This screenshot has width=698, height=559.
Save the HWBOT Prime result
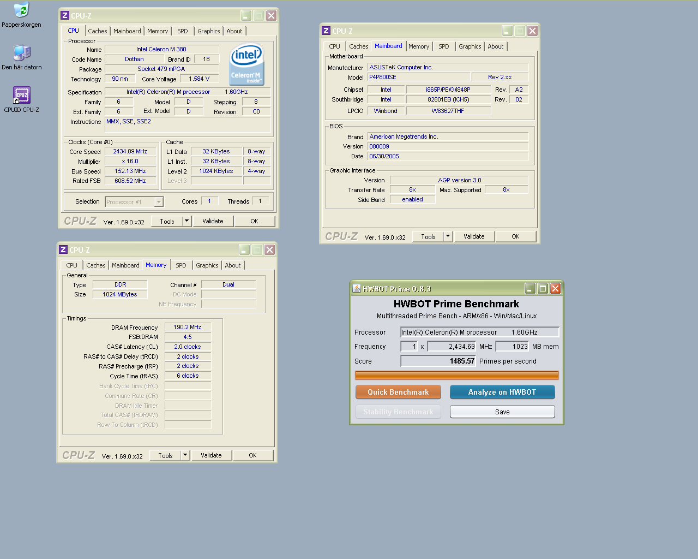pyautogui.click(x=502, y=412)
